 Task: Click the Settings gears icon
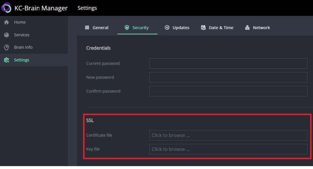(6, 60)
